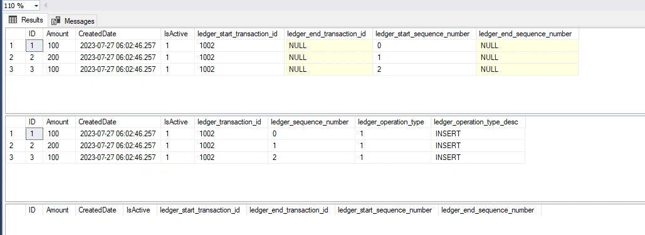Select ledger_start_transaction_id 1002 in top grid row 1
Image resolution: width=645 pixels, height=235 pixels.
coord(239,46)
